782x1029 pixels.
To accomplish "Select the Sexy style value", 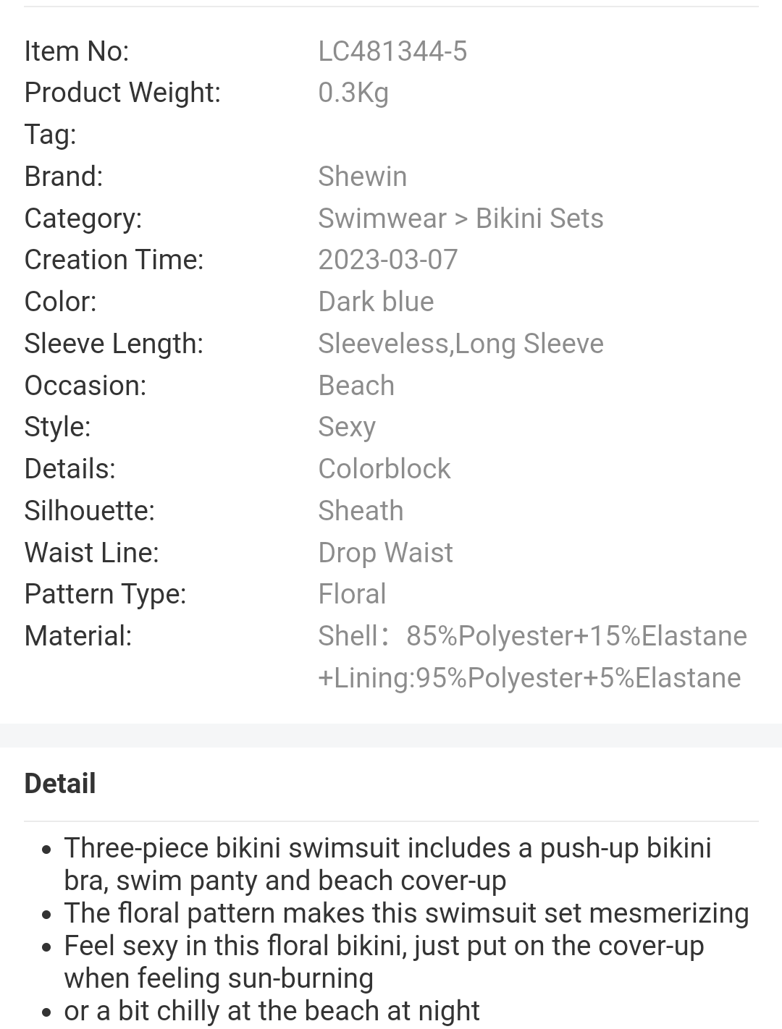I will point(347,427).
